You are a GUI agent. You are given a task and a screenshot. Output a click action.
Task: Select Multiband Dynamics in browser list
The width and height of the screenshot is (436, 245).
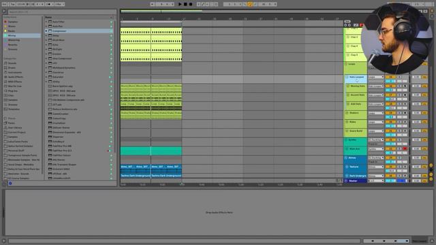click(x=63, y=68)
